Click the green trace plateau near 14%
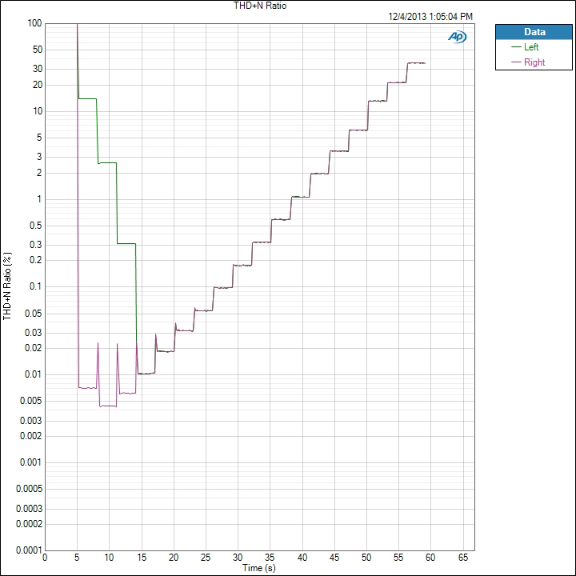Image resolution: width=576 pixels, height=576 pixels. pyautogui.click(x=87, y=99)
